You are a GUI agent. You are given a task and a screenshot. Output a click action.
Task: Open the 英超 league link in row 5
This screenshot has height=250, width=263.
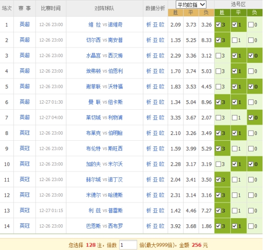pyautogui.click(x=25, y=87)
